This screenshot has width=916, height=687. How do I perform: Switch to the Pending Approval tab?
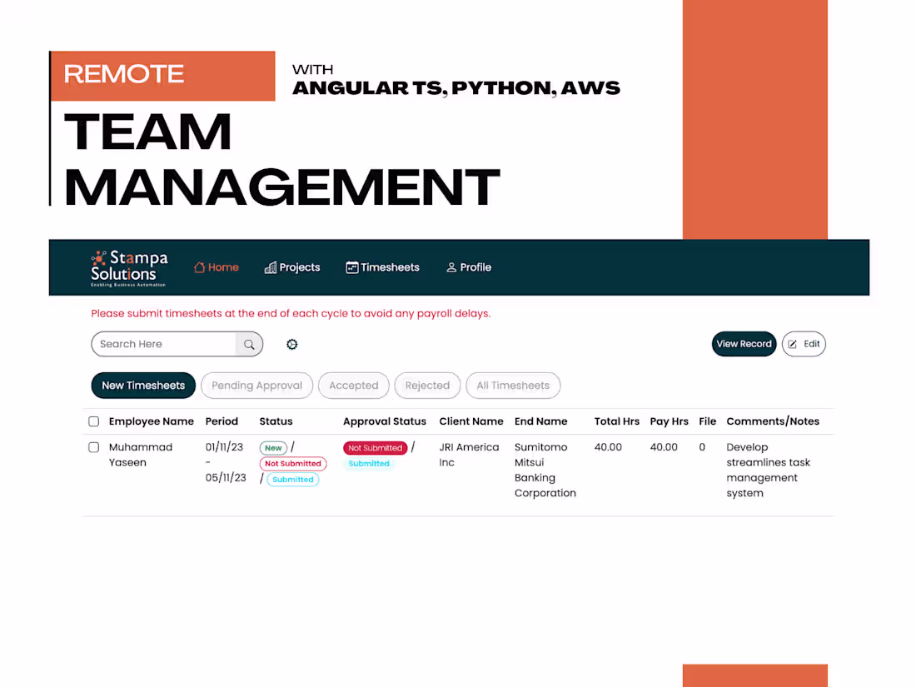click(256, 385)
